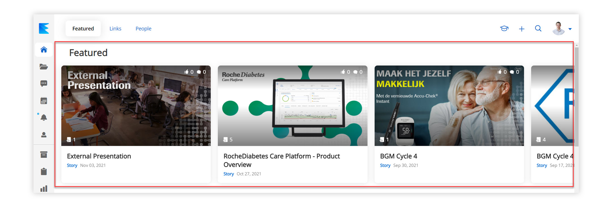612x211 pixels.
Task: Switch to the People tab
Action: 143,29
